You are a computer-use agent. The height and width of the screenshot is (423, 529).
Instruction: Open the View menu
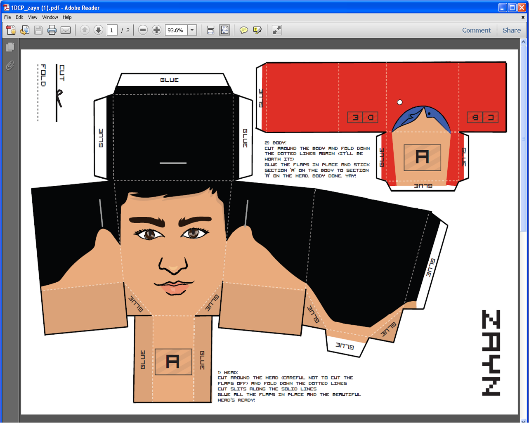(x=33, y=17)
